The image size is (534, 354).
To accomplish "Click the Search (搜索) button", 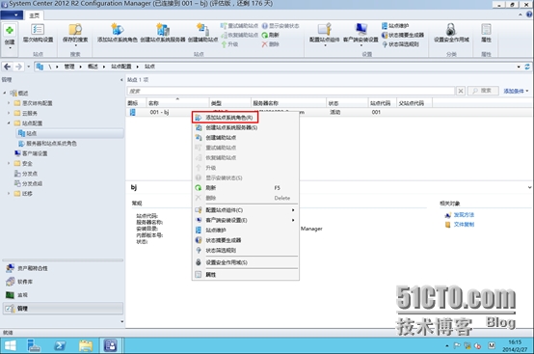I will (483, 91).
